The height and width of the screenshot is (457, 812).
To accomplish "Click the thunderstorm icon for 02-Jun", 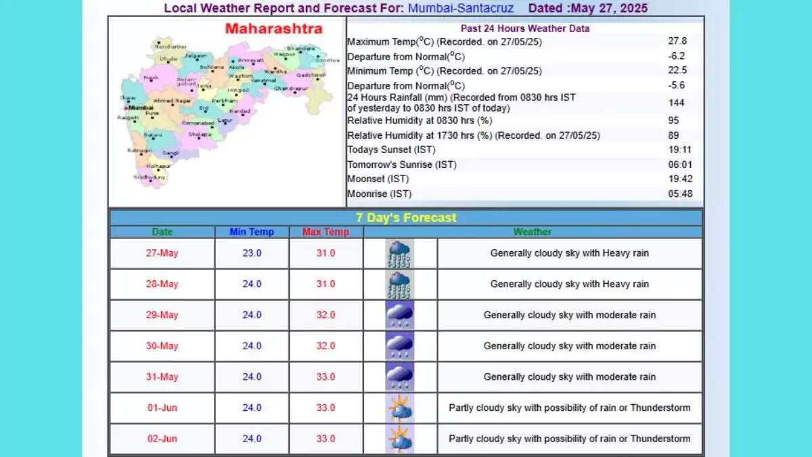I will pos(399,438).
